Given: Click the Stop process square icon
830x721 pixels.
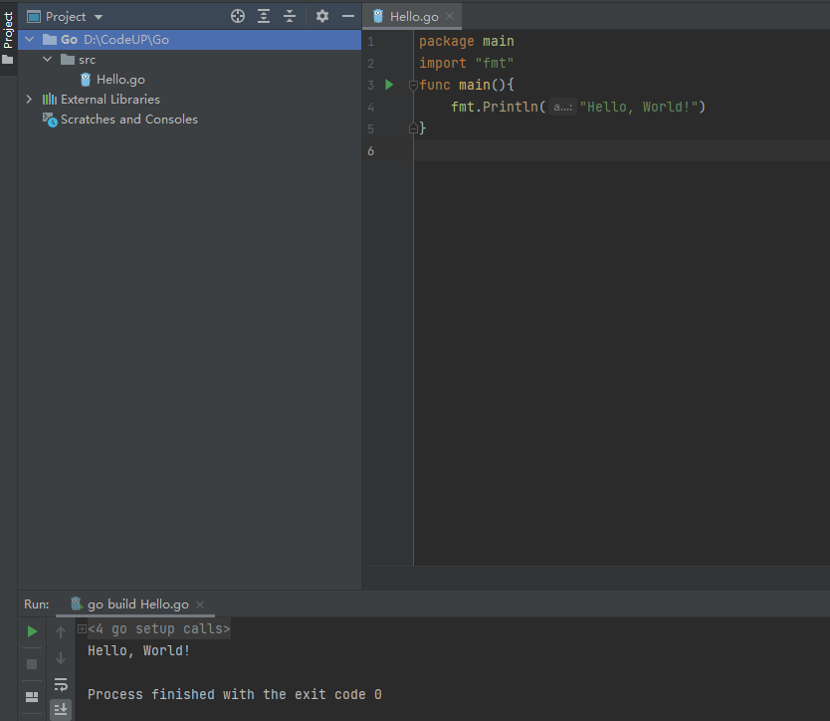Looking at the screenshot, I should coord(32,663).
